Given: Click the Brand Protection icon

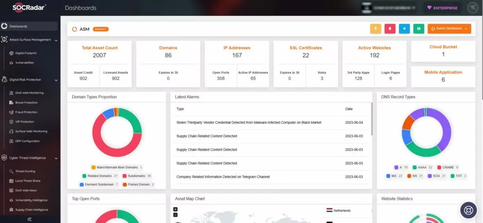Looking at the screenshot, I should [11, 103].
